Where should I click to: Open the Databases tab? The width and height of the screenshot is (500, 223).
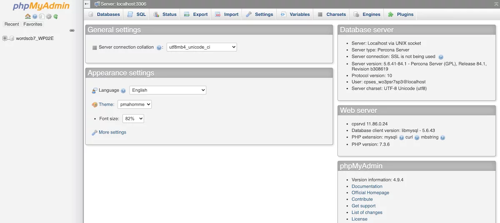coord(104,14)
